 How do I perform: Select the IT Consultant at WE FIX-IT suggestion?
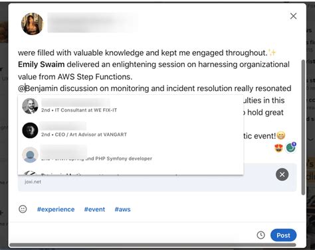tap(130, 106)
